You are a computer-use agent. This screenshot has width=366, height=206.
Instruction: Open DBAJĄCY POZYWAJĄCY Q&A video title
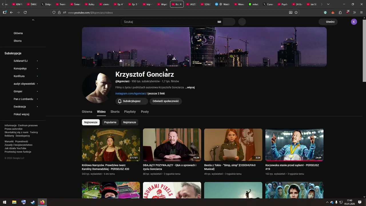(x=170, y=167)
